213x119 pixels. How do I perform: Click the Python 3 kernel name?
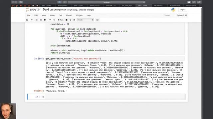click(180, 16)
